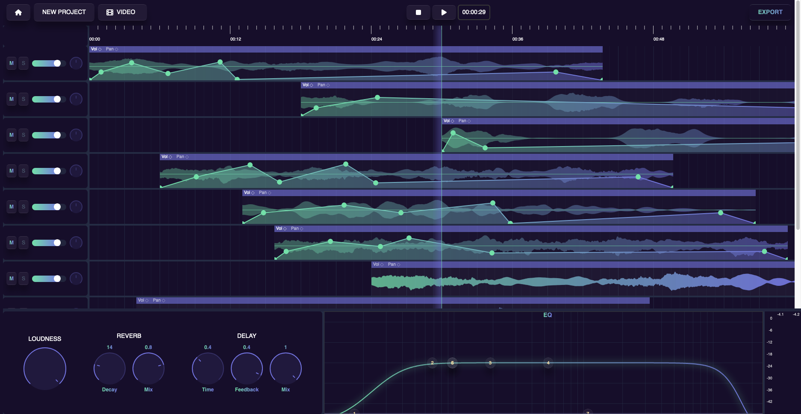The height and width of the screenshot is (414, 801).
Task: Mute the first track
Action: [x=12, y=63]
